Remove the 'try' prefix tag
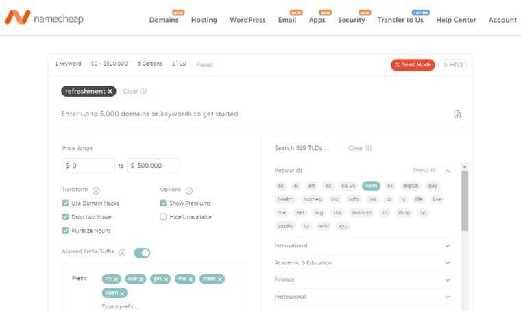Screen dimensions: 521x311 point(116,279)
